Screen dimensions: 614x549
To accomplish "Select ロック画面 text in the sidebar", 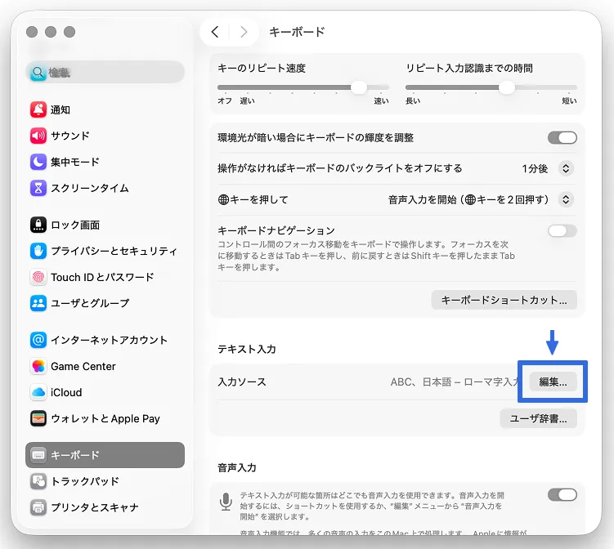I will point(75,225).
